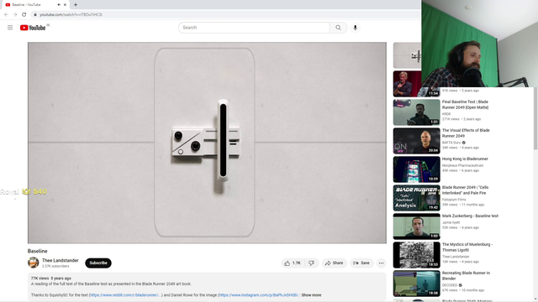This screenshot has height=302, width=538.
Task: Open a new browser tab
Action: pyautogui.click(x=76, y=5)
